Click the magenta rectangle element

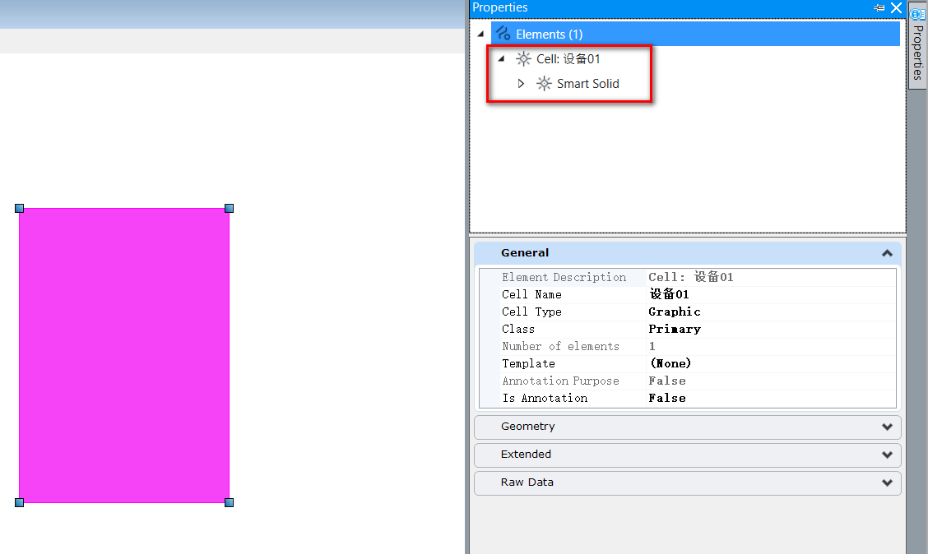pyautogui.click(x=124, y=355)
